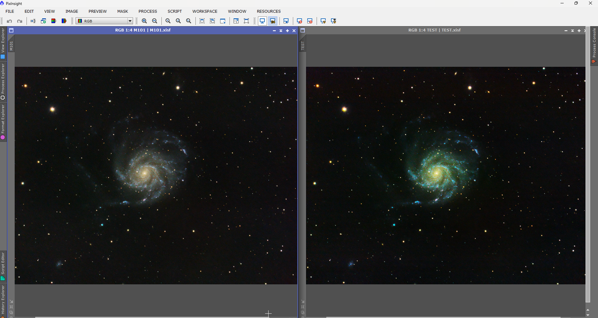598x318 pixels.
Task: Open the Process Console side panel
Action: tap(594, 46)
